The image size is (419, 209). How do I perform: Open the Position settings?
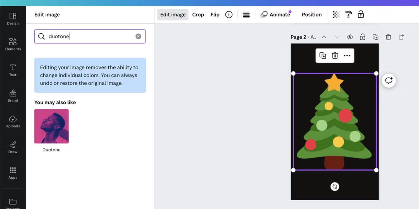311,14
